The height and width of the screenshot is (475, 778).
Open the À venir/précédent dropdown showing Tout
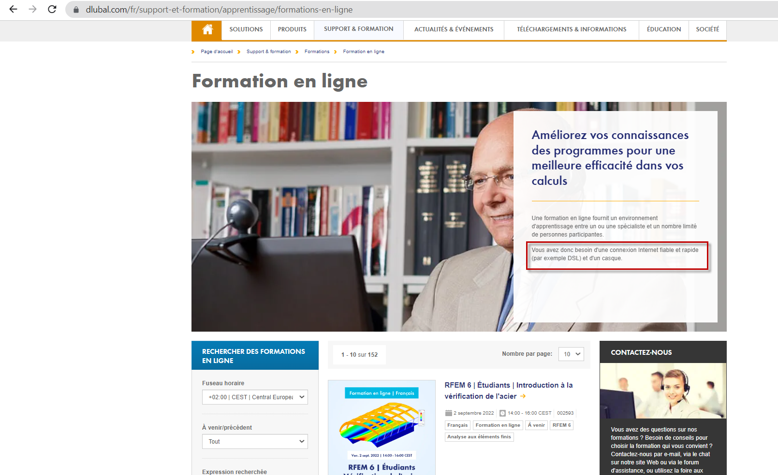point(255,442)
